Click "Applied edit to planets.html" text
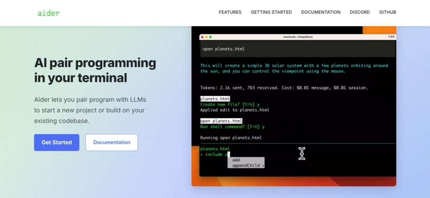The width and height of the screenshot is (430, 198). tap(235, 110)
